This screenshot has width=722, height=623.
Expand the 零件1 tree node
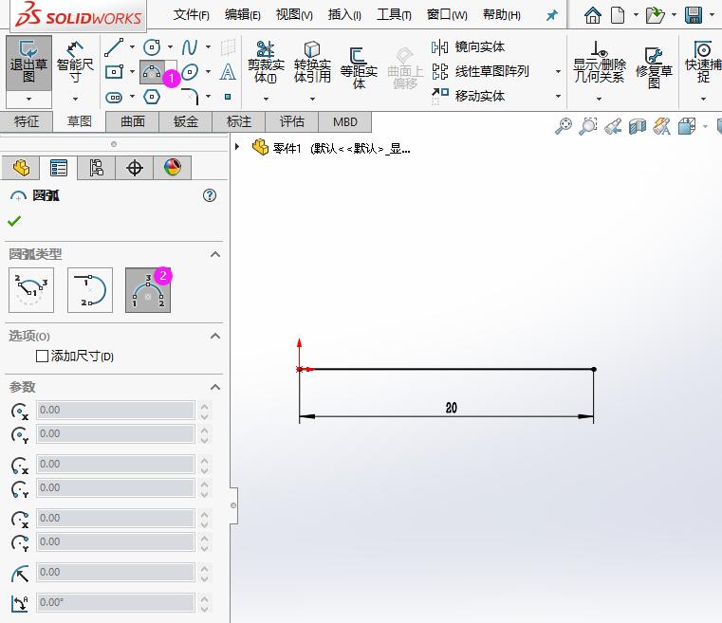point(237,147)
